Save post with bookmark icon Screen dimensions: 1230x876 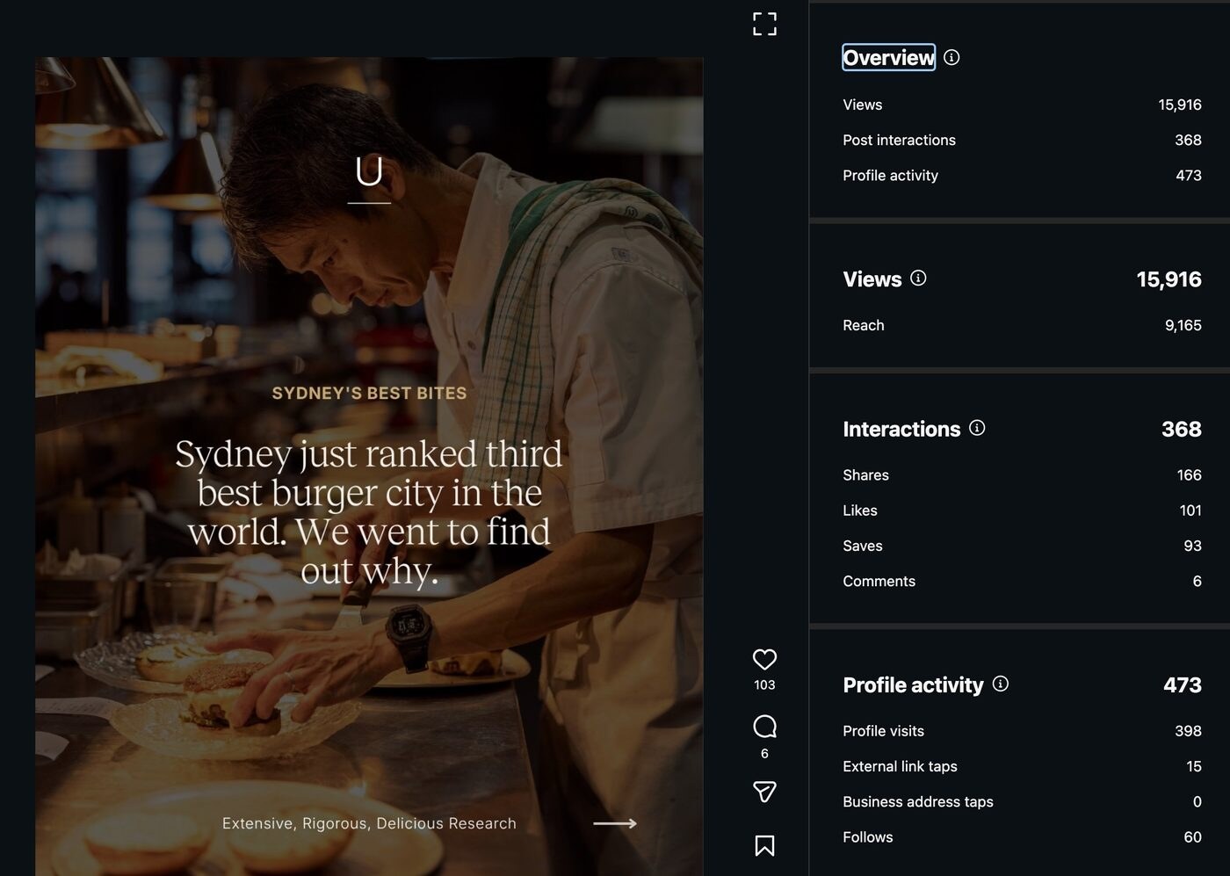pyautogui.click(x=764, y=845)
